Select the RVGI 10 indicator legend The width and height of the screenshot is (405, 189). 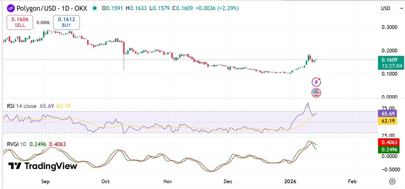point(17,144)
